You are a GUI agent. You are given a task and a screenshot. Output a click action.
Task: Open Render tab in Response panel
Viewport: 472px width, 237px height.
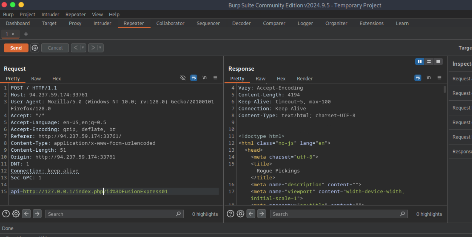(x=304, y=79)
